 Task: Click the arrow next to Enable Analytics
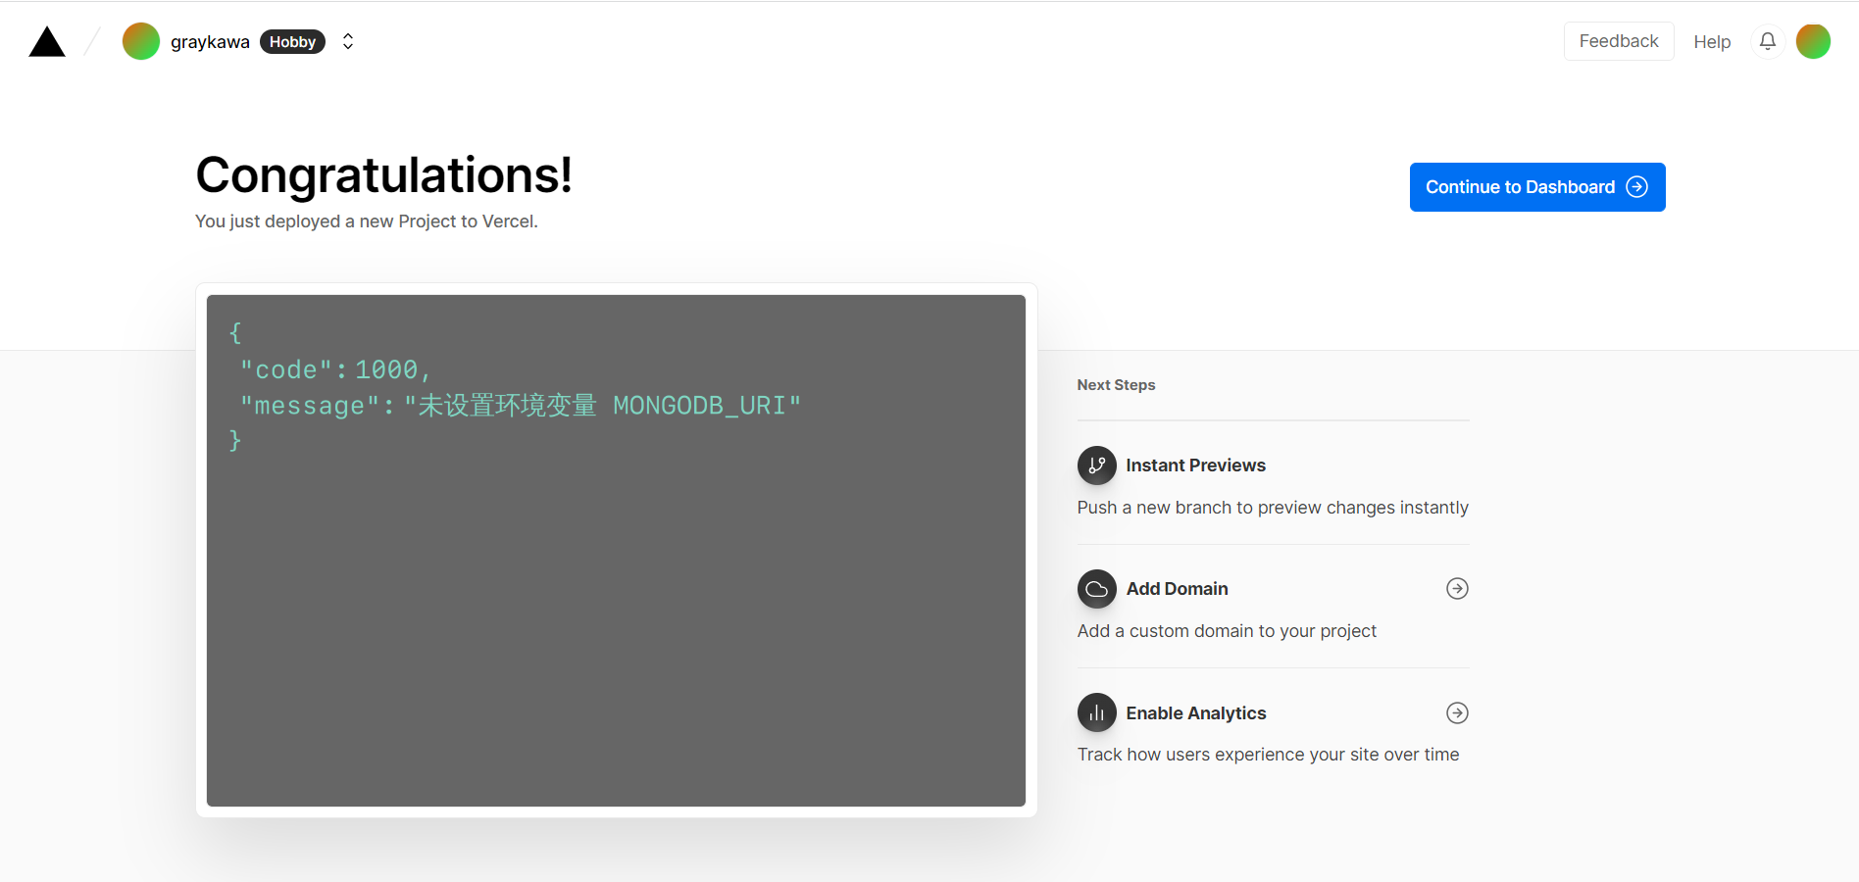point(1457,712)
